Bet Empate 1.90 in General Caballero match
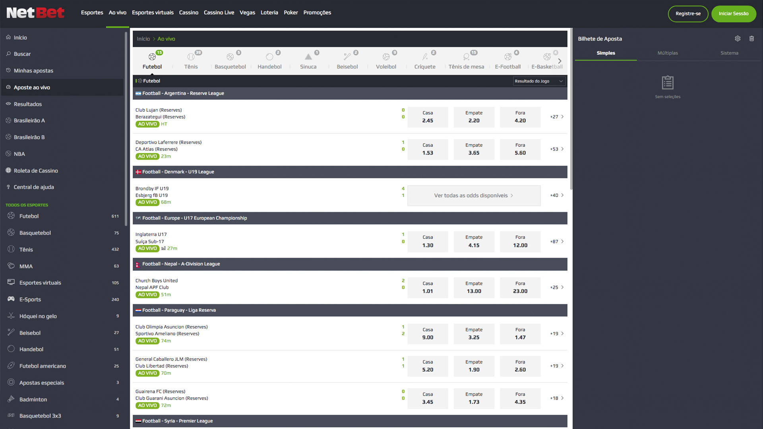 474,366
